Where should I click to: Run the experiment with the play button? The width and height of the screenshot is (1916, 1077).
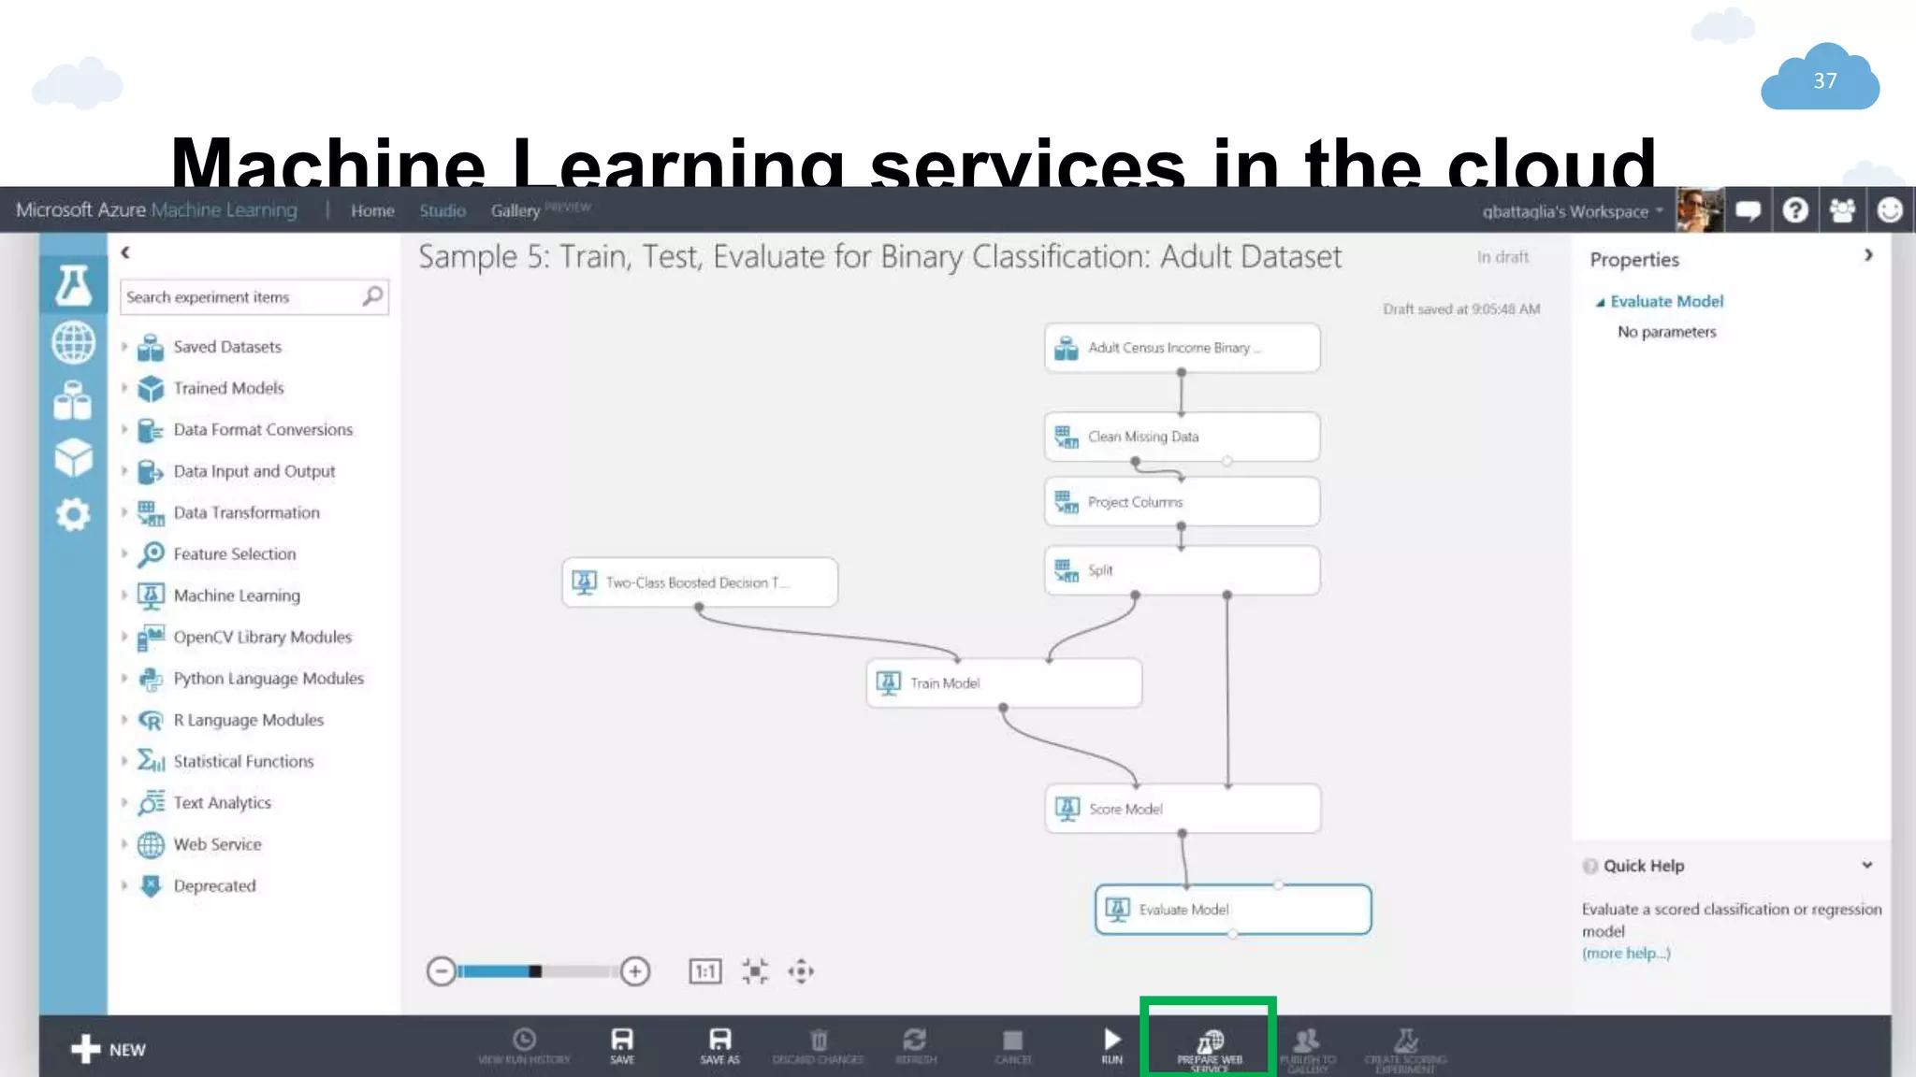(x=1111, y=1046)
